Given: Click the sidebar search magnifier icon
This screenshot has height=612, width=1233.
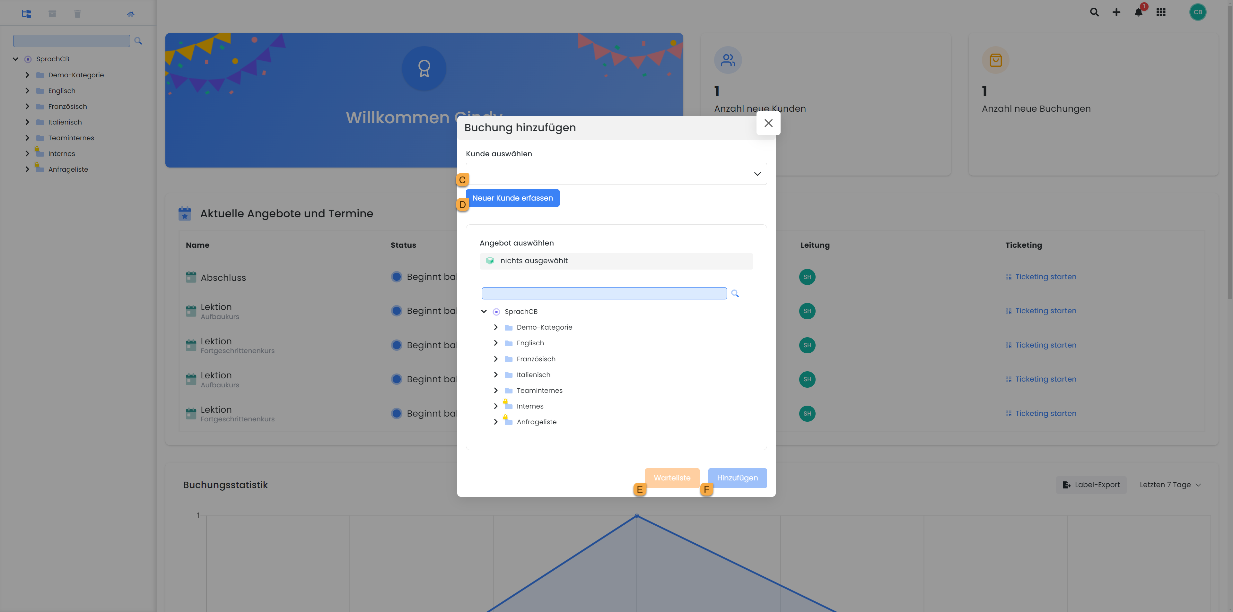Looking at the screenshot, I should [138, 41].
